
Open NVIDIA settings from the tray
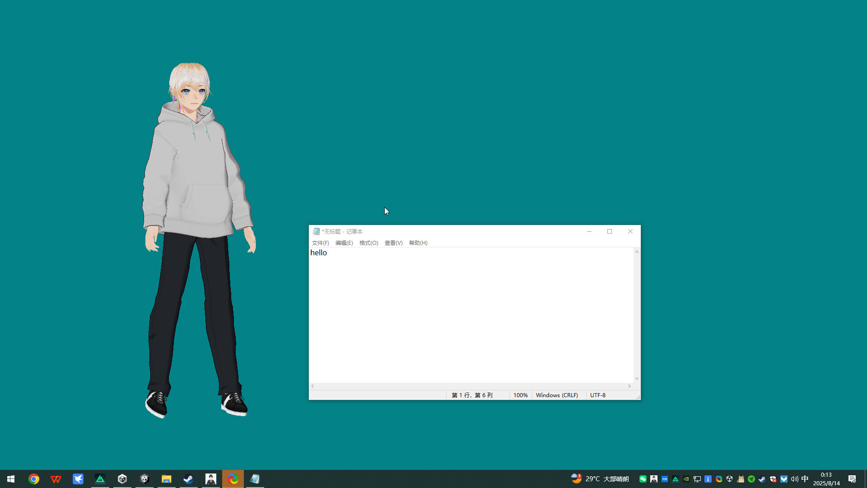pos(686,479)
